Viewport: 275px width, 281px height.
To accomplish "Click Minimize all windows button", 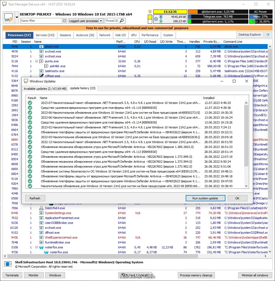I will [x=255, y=275].
